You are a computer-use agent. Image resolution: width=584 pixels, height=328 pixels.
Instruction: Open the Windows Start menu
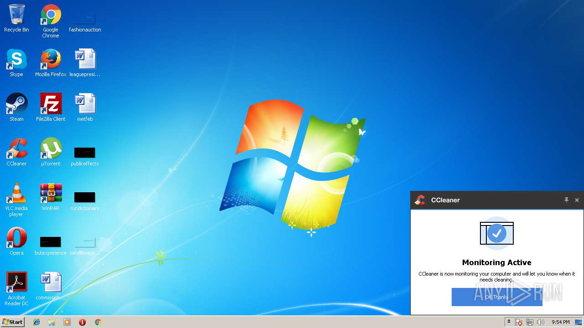(x=13, y=322)
